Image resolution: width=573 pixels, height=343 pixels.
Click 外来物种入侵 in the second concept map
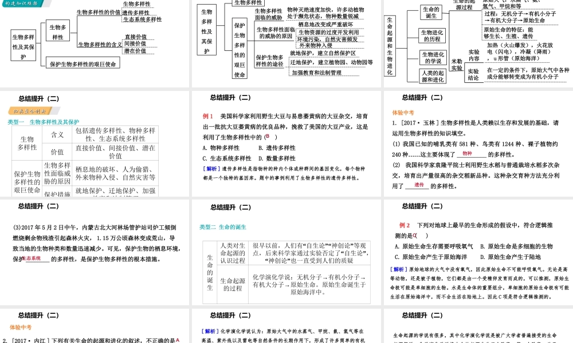click(x=316, y=45)
